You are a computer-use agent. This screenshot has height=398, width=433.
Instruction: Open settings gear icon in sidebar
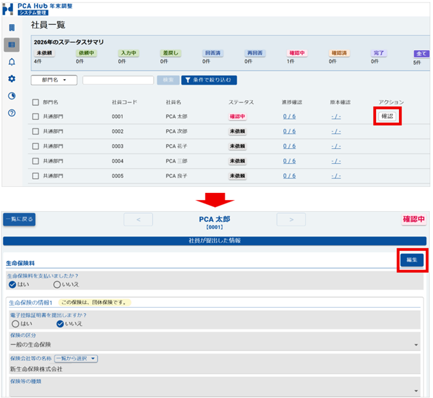tap(12, 79)
